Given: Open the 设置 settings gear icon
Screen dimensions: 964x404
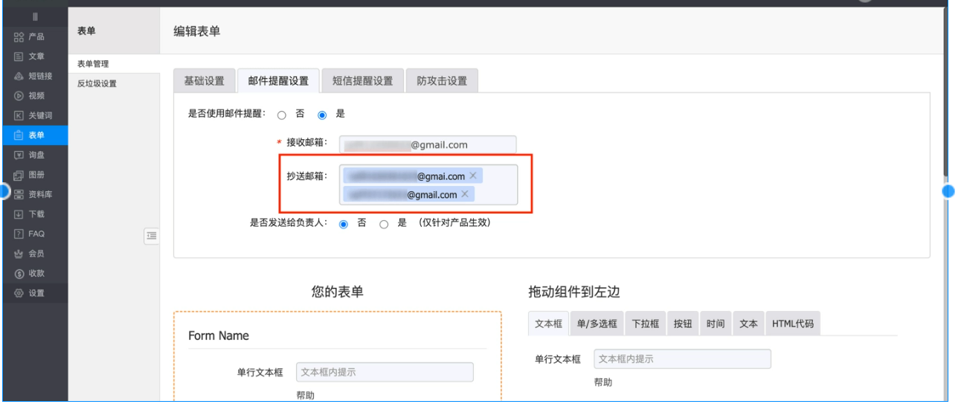Looking at the screenshot, I should click(19, 293).
